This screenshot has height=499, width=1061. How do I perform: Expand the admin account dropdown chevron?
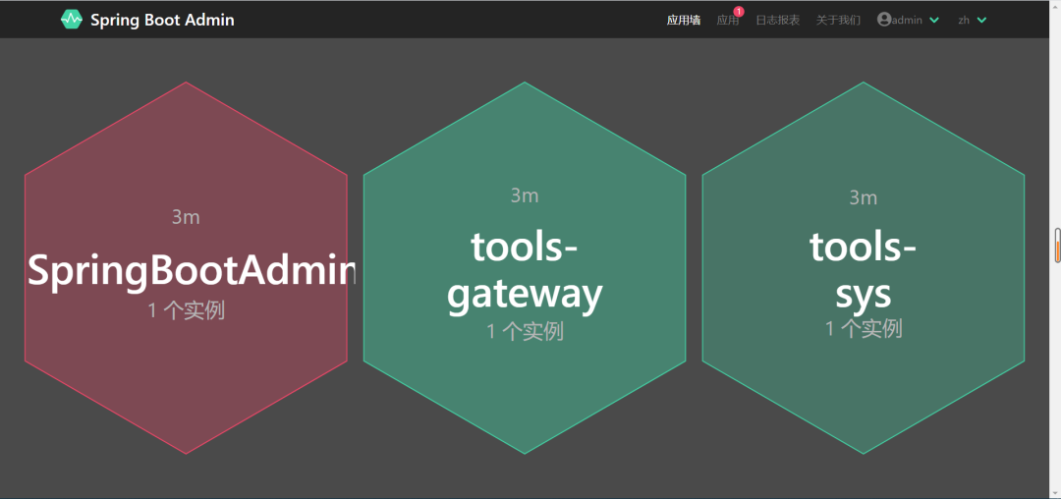(x=934, y=21)
